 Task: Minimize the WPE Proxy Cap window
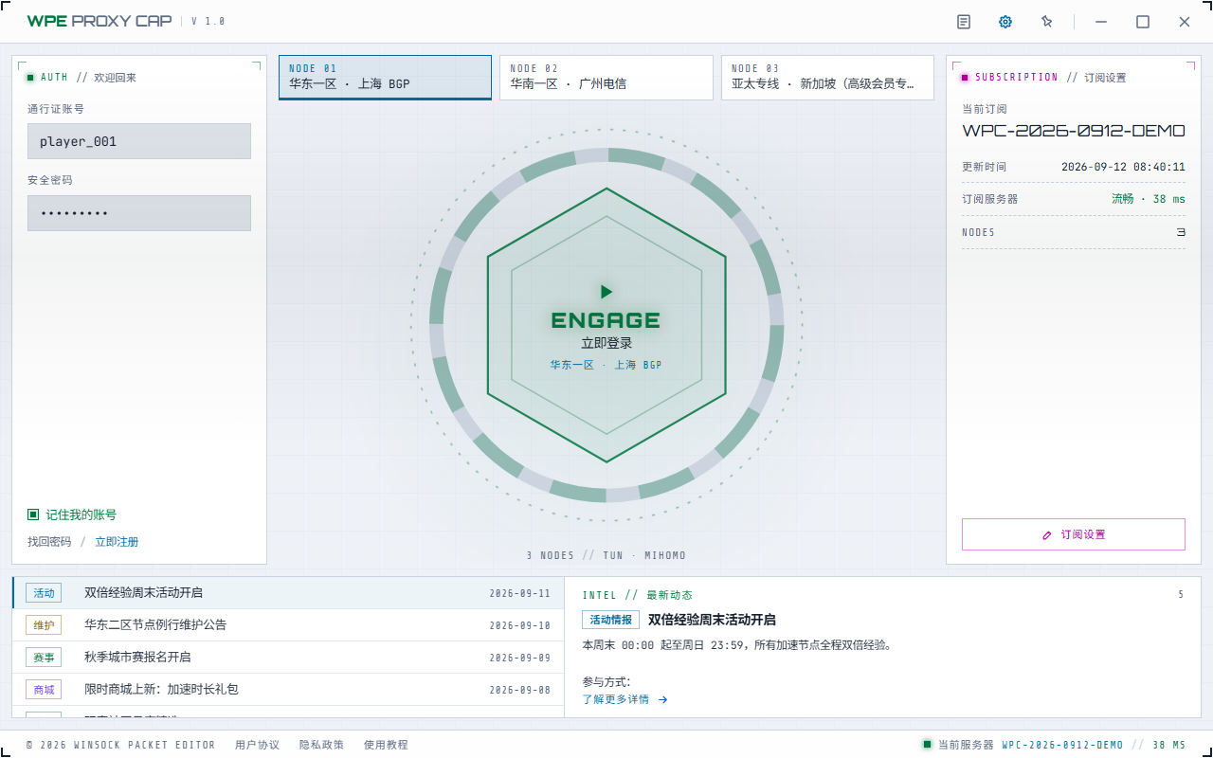1101,22
